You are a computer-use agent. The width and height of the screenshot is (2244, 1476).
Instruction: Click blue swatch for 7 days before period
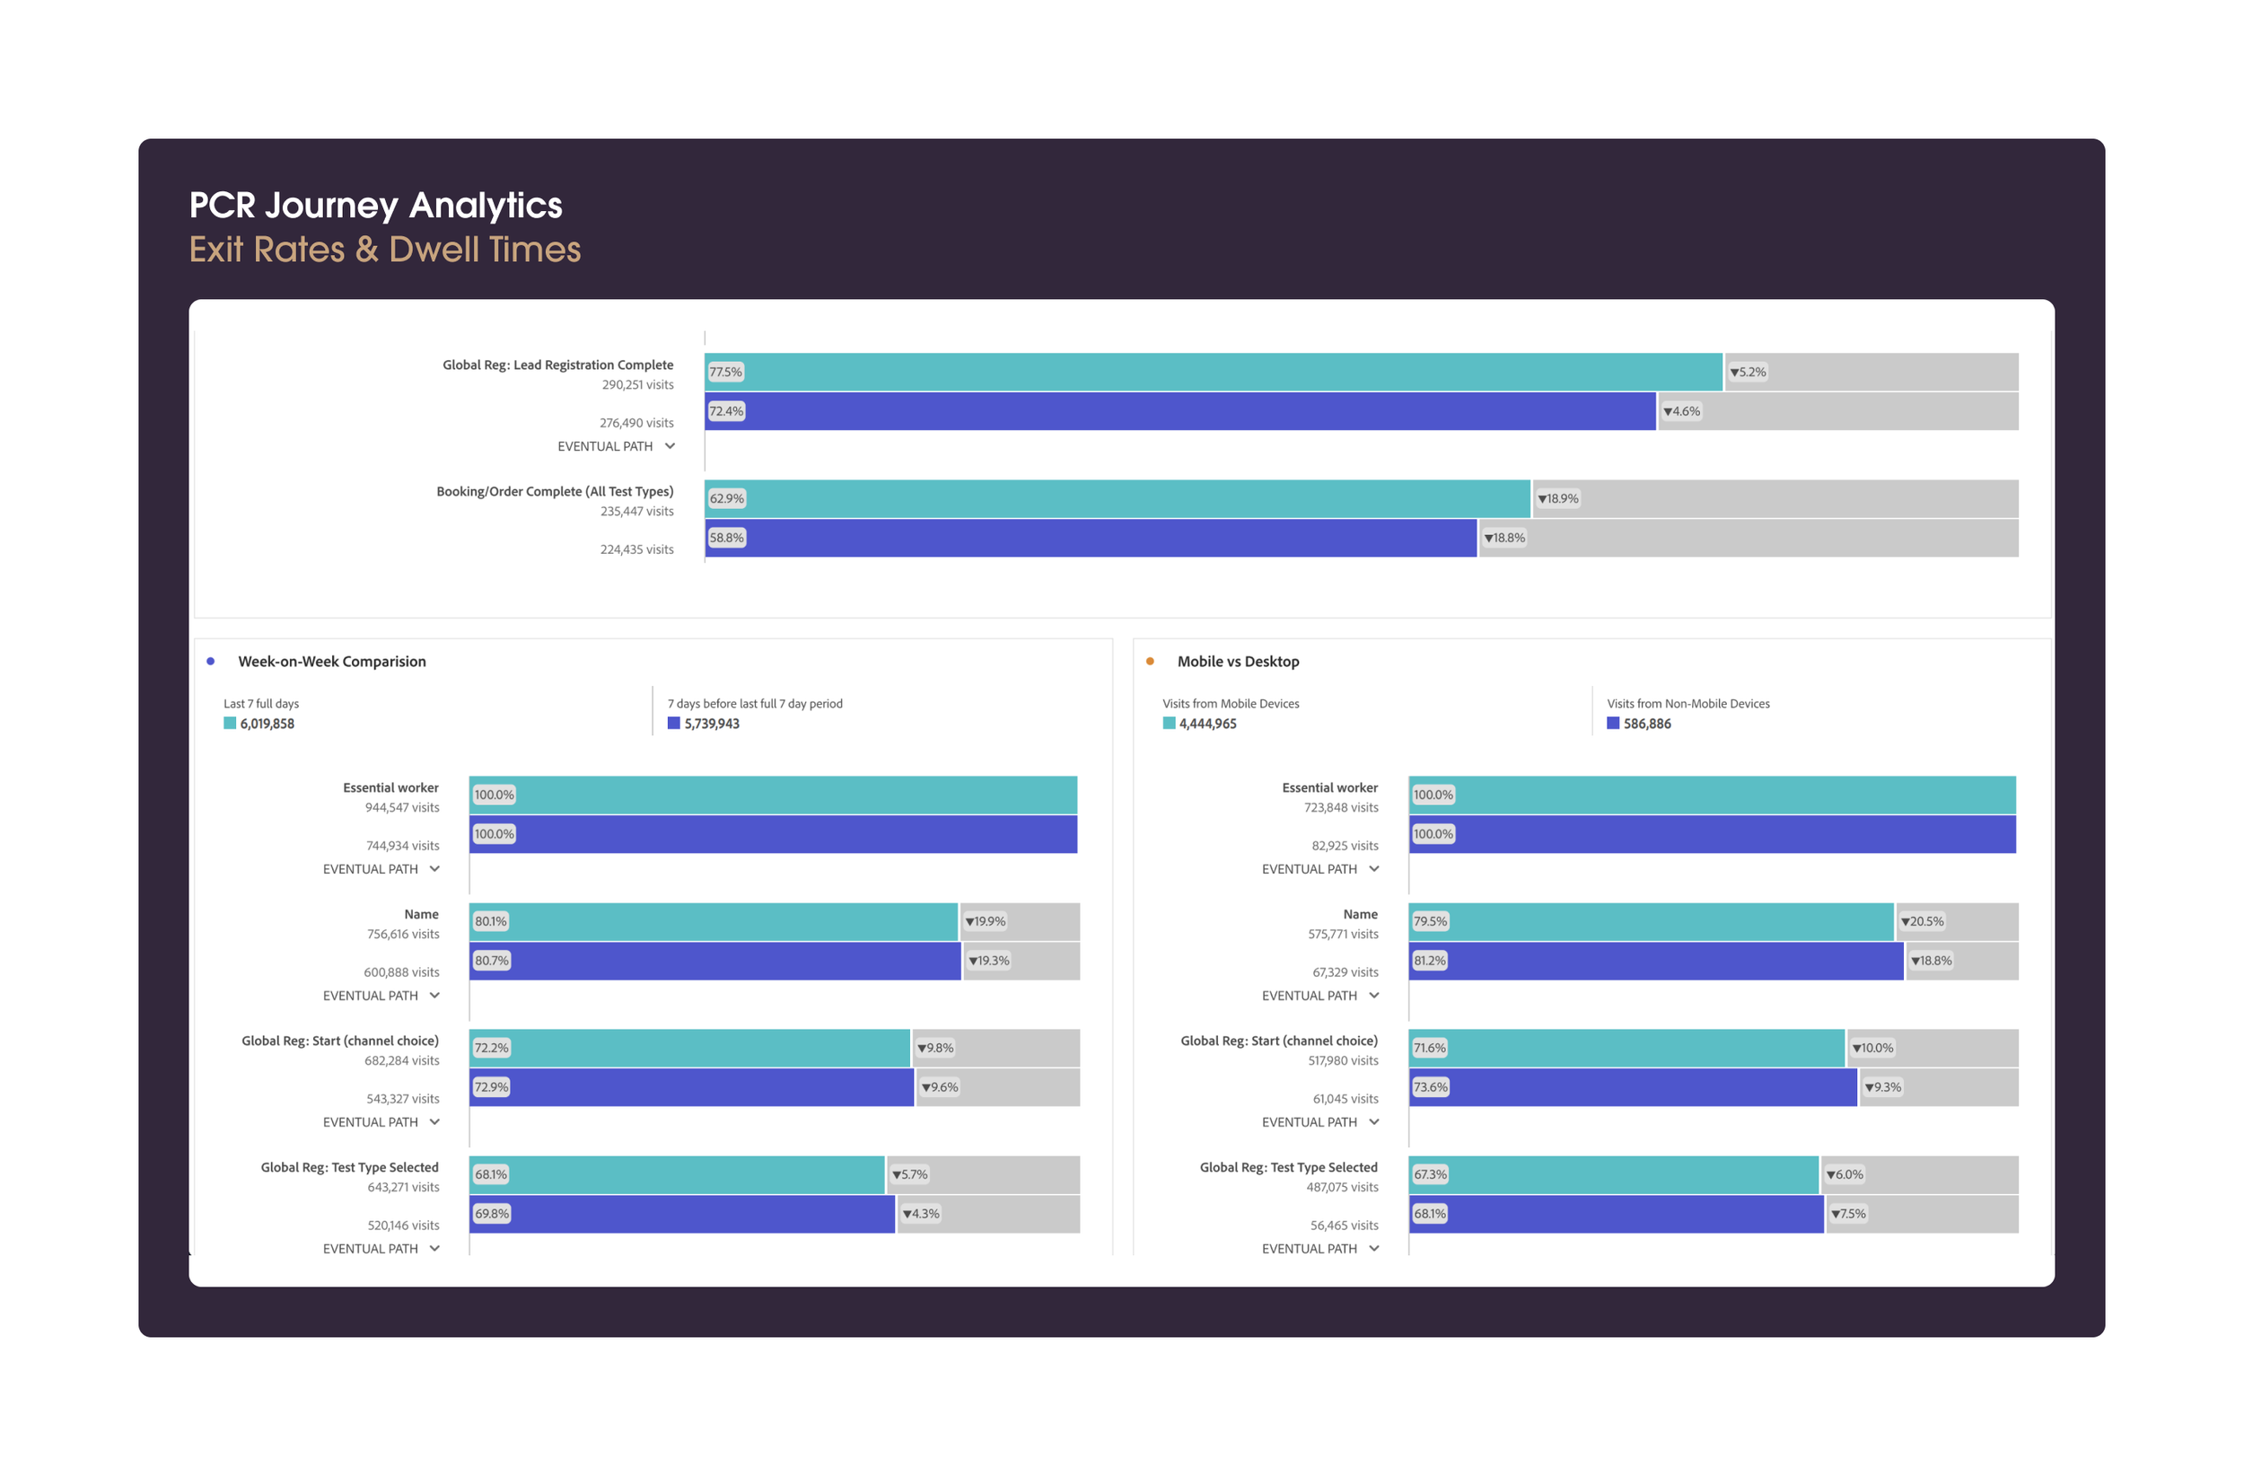pyautogui.click(x=673, y=724)
